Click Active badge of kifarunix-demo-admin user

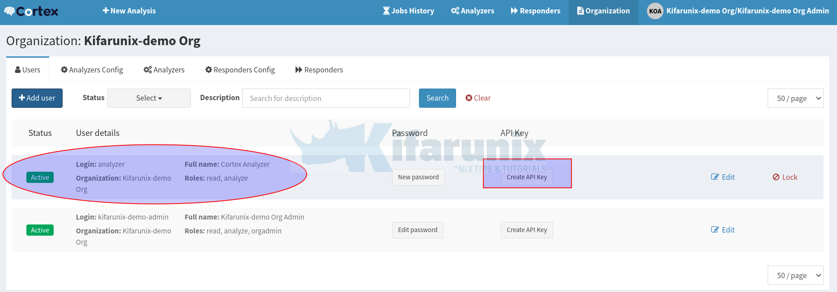[x=40, y=230]
